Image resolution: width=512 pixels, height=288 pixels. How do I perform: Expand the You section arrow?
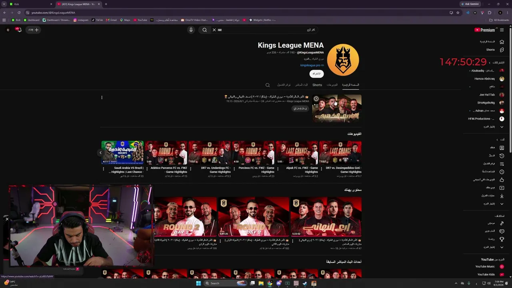[x=497, y=140]
